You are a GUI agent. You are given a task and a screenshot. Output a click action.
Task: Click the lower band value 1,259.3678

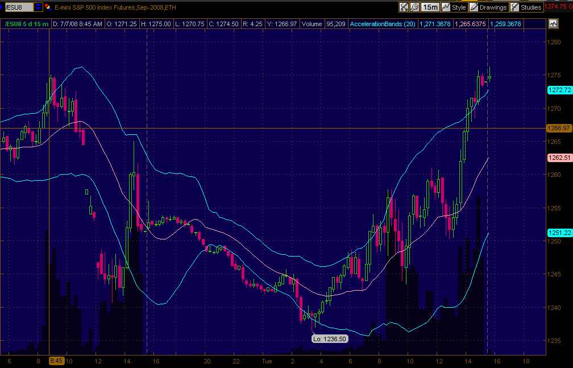tap(505, 24)
